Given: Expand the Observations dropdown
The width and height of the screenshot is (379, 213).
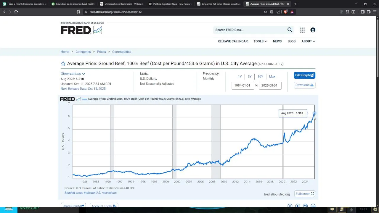Looking at the screenshot, I should [73, 74].
